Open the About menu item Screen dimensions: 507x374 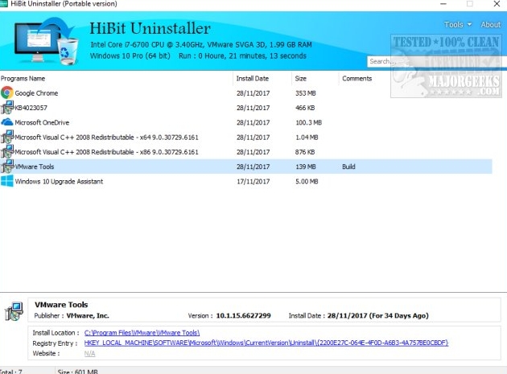(490, 25)
